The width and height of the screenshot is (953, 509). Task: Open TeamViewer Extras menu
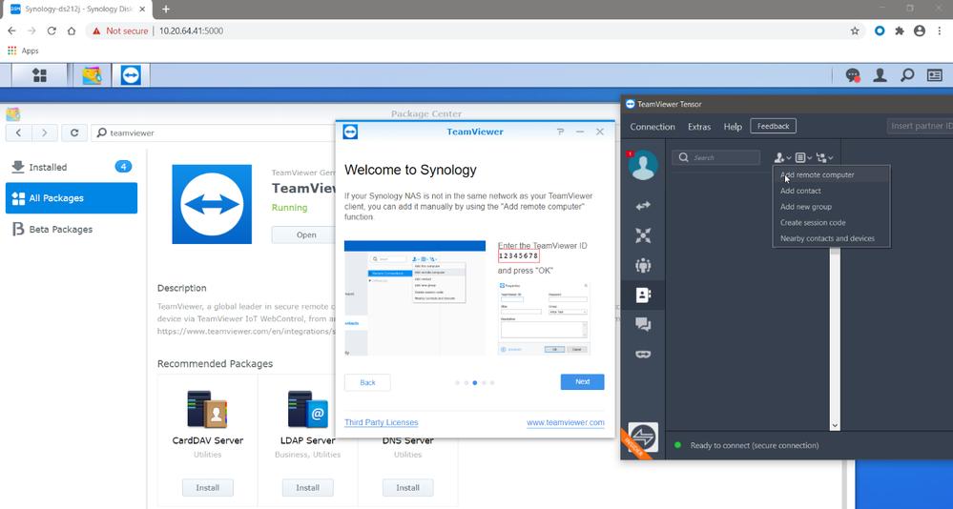point(699,127)
